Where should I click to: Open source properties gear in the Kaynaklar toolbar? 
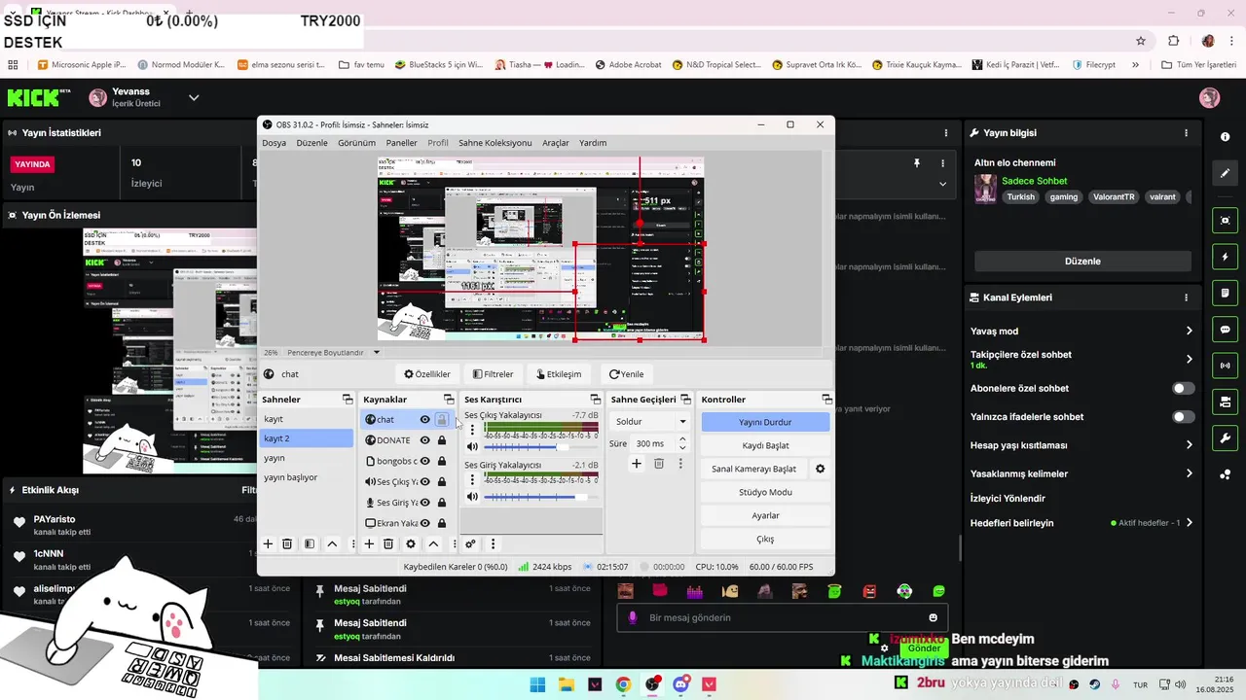tap(411, 544)
